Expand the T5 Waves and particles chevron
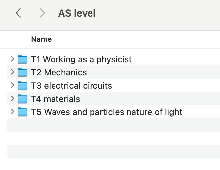The image size is (220, 170). [13, 112]
